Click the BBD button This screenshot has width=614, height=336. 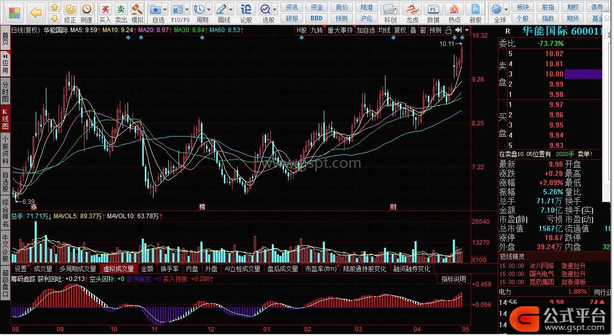pyautogui.click(x=317, y=19)
